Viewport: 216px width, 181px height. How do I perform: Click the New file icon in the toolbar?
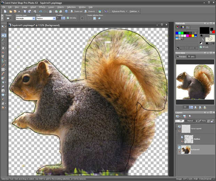click(x=6, y=11)
